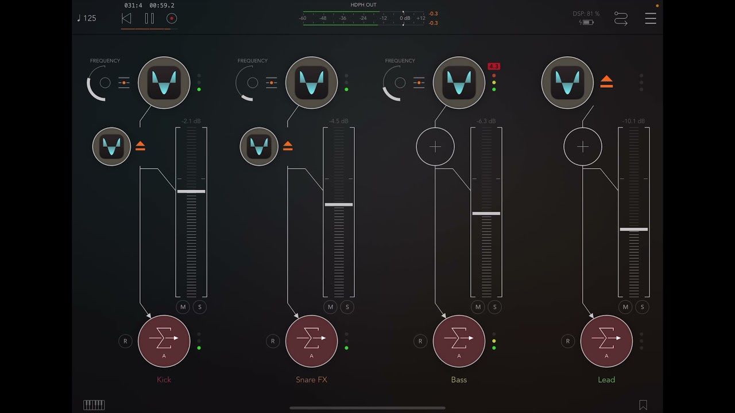Screen dimensions: 735x413
Task: Click the Bass volume fader handle
Action: 486,213
